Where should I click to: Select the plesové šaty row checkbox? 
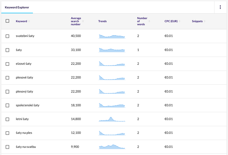click(x=7, y=78)
